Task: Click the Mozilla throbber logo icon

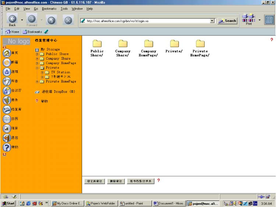Action: pos(269,20)
